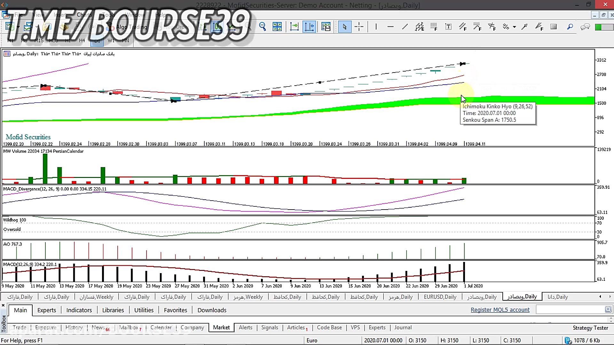This screenshot has height=345, width=614.
Task: Select the Horizontal Line drawing tool
Action: (390, 27)
